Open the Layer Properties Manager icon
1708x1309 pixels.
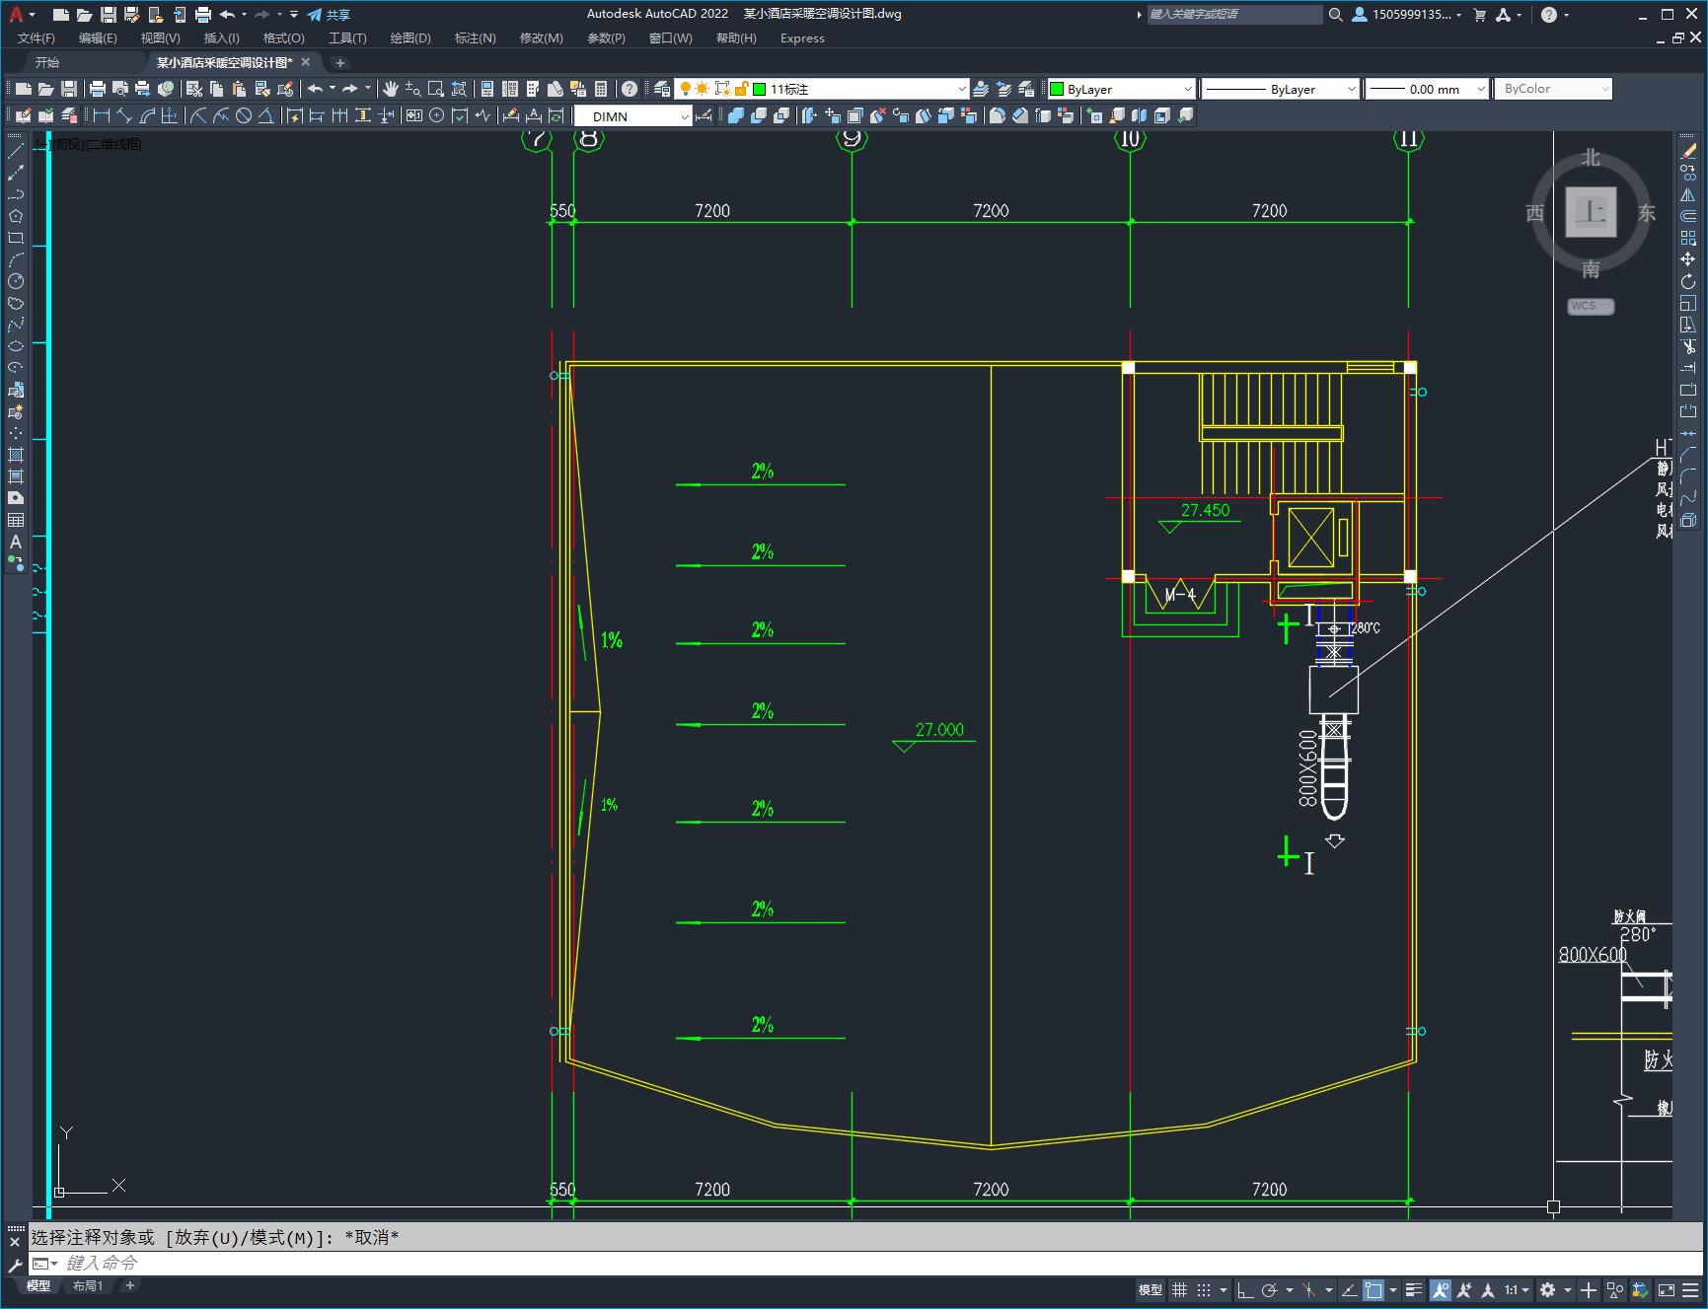[662, 89]
